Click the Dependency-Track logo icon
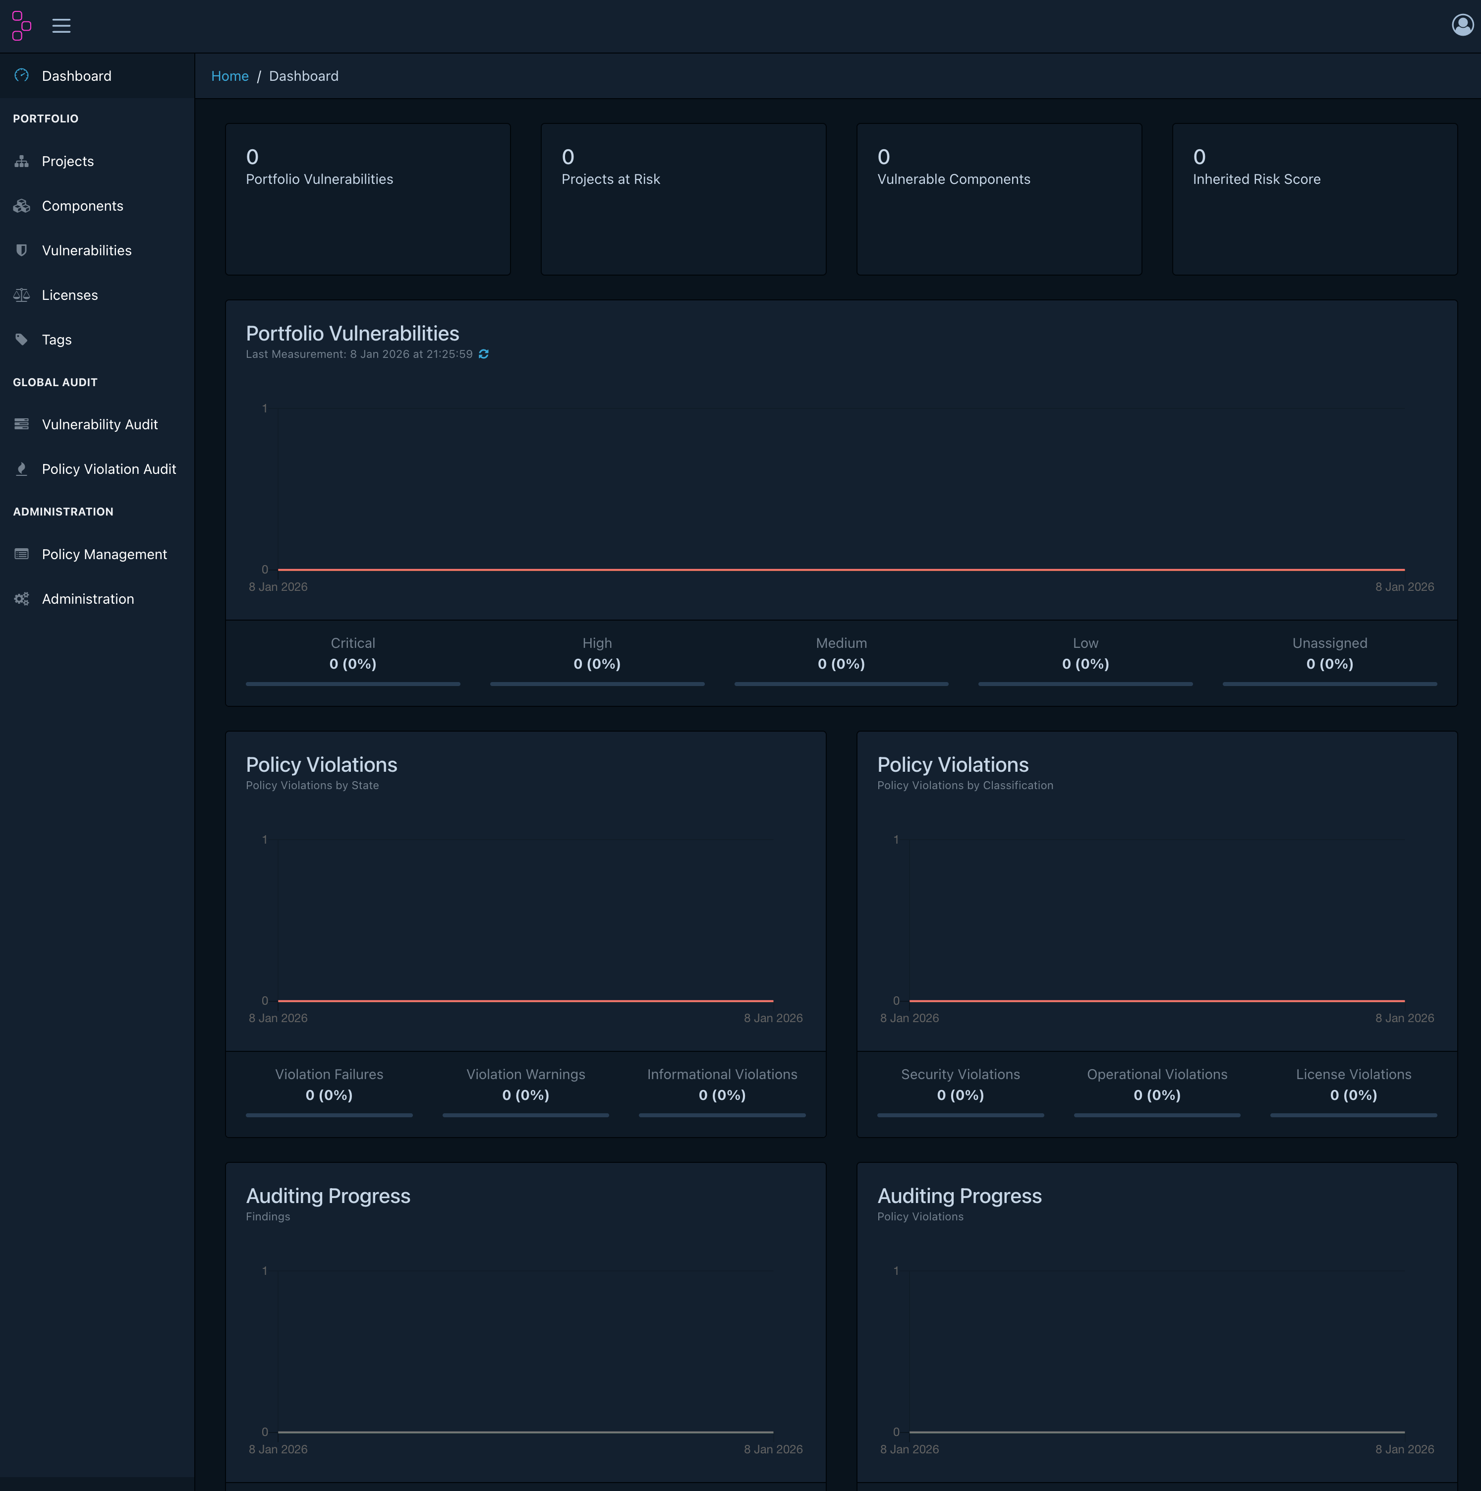1481x1491 pixels. [22, 25]
